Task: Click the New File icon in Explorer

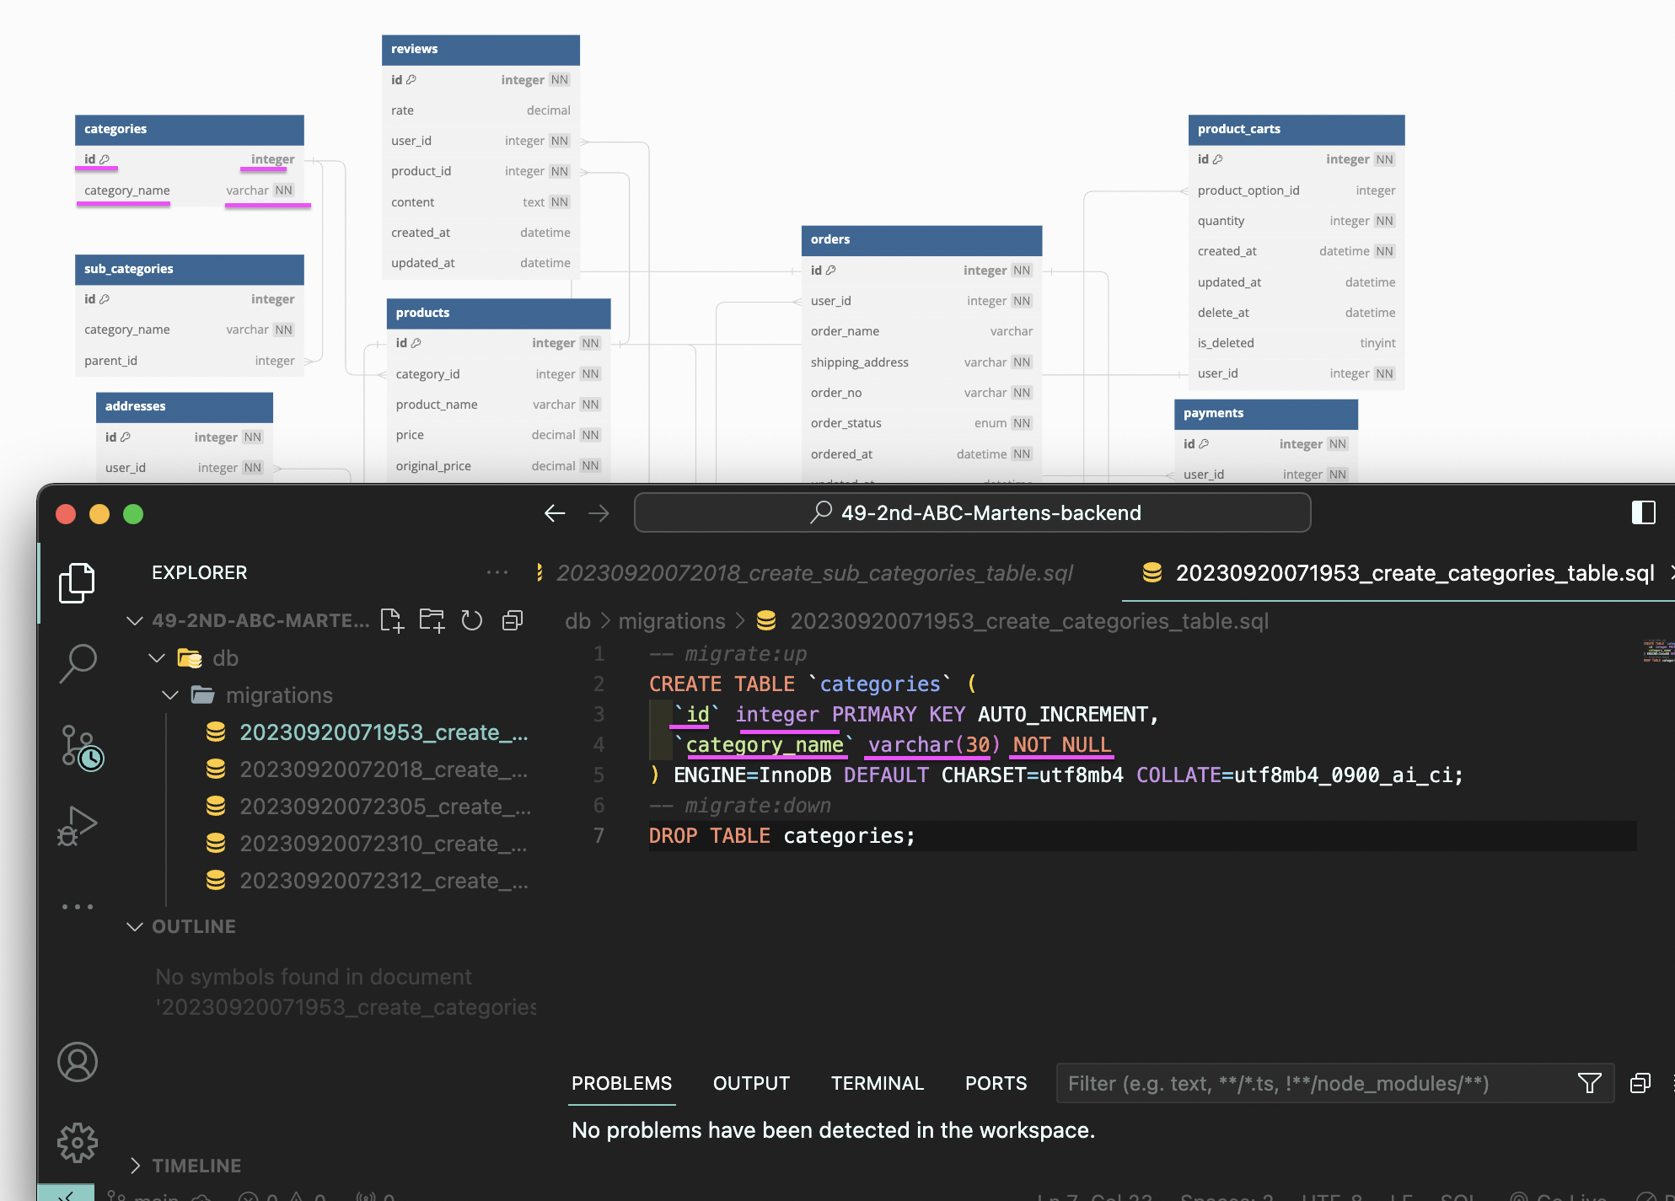Action: (x=392, y=621)
